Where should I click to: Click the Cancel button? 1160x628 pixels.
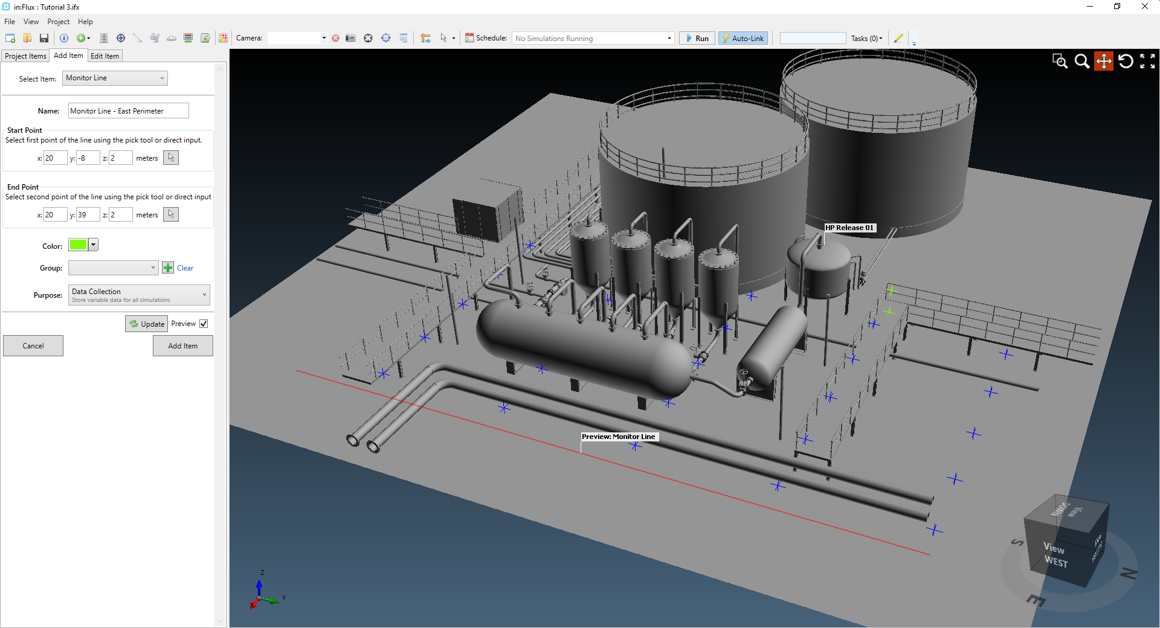(33, 346)
